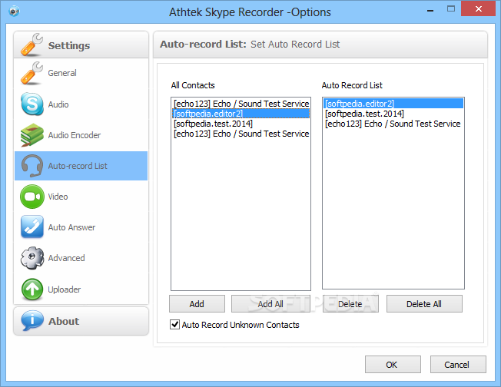Image resolution: width=501 pixels, height=387 pixels.
Task: Click the Add button
Action: tap(197, 304)
